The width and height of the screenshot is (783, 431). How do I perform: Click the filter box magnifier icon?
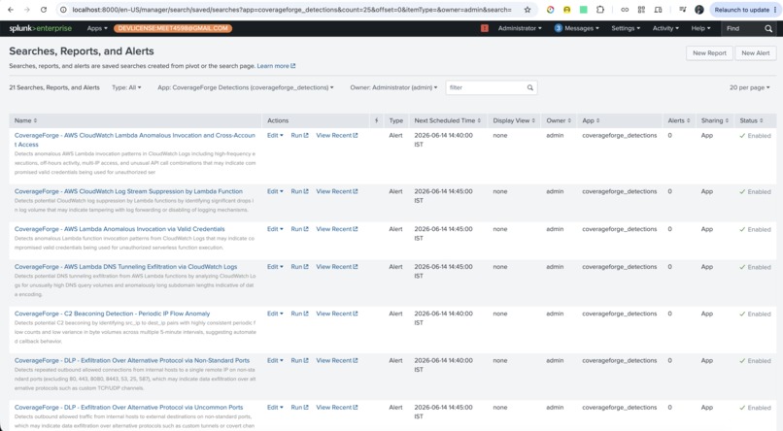click(530, 87)
